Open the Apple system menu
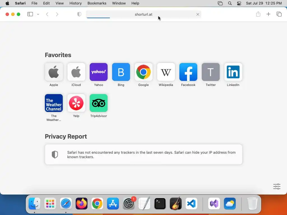Image resolution: width=287 pixels, height=215 pixels. 7,3
